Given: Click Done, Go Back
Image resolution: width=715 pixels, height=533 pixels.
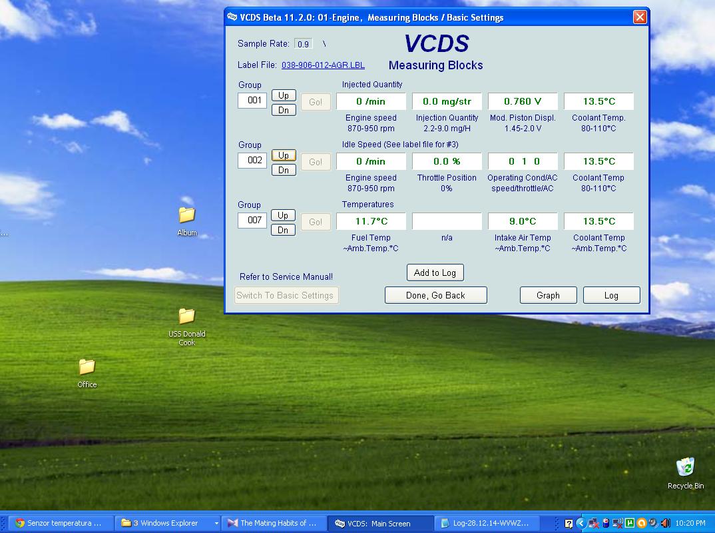Looking at the screenshot, I should tap(435, 295).
